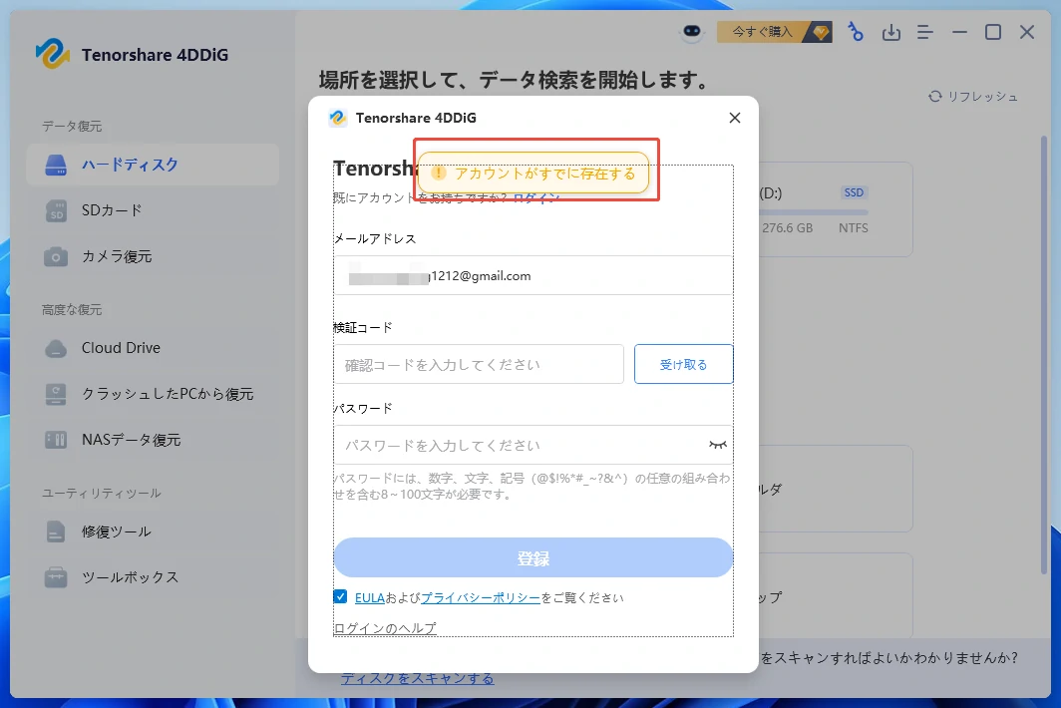
Task: Close the Tenorshare 4DDiG registration dialog
Action: 735,118
